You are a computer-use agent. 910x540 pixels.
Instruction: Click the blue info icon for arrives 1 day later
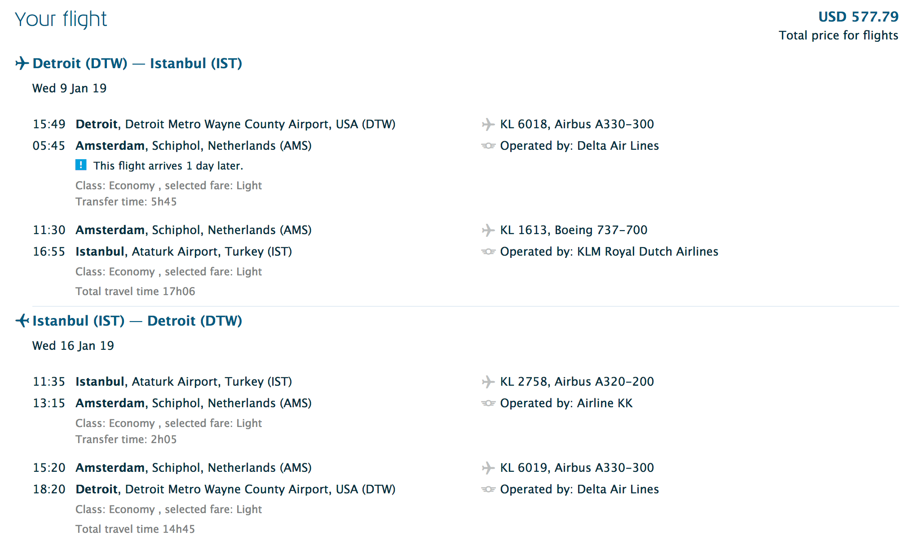tap(81, 165)
